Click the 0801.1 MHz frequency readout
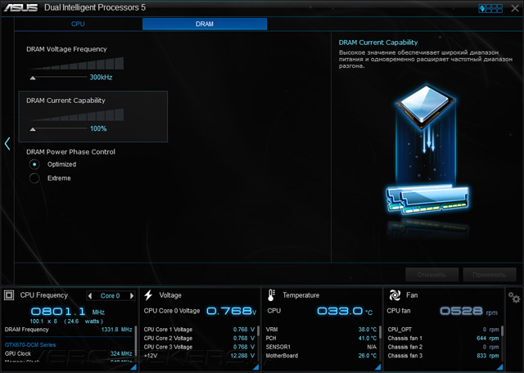524x373 pixels. click(x=68, y=312)
